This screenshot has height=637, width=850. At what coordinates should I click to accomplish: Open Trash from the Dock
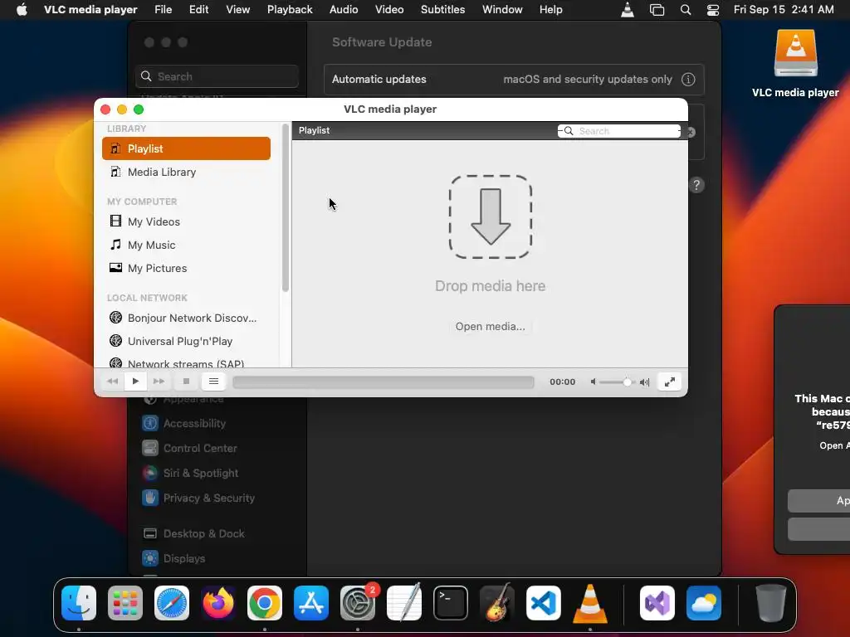[x=771, y=603]
